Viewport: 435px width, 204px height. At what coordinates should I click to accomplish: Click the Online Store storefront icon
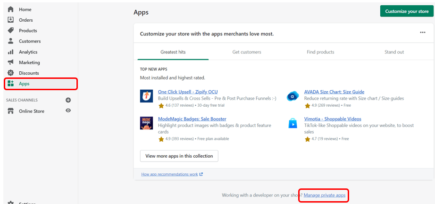pos(10,111)
